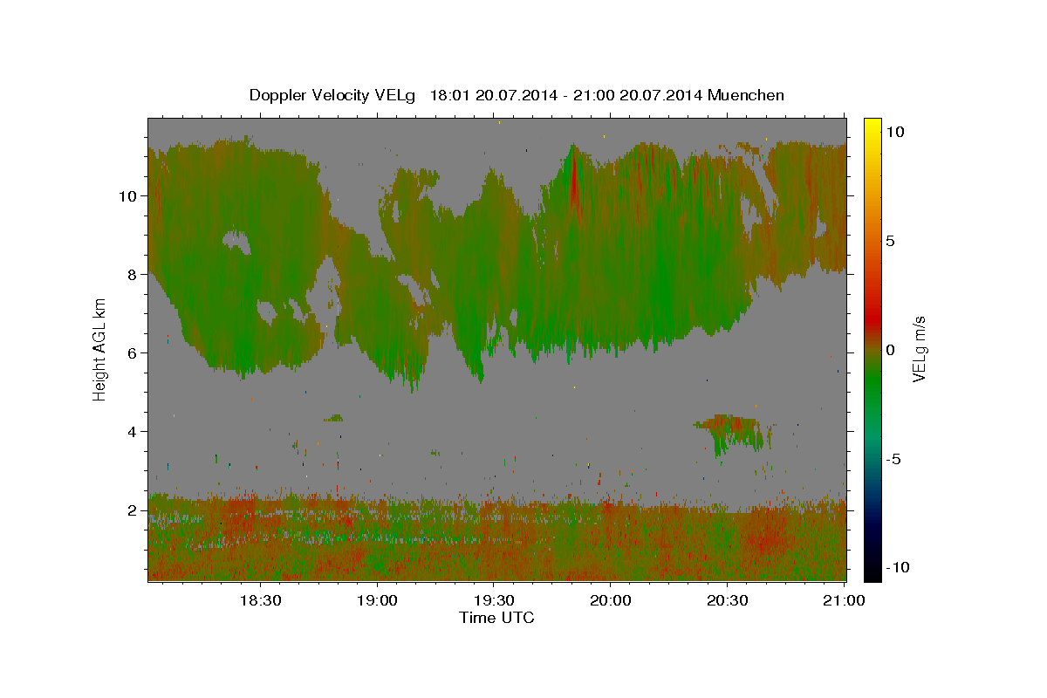The image size is (1047, 698).
Task: Click the 'Muenchen' location label in title
Action: point(746,95)
